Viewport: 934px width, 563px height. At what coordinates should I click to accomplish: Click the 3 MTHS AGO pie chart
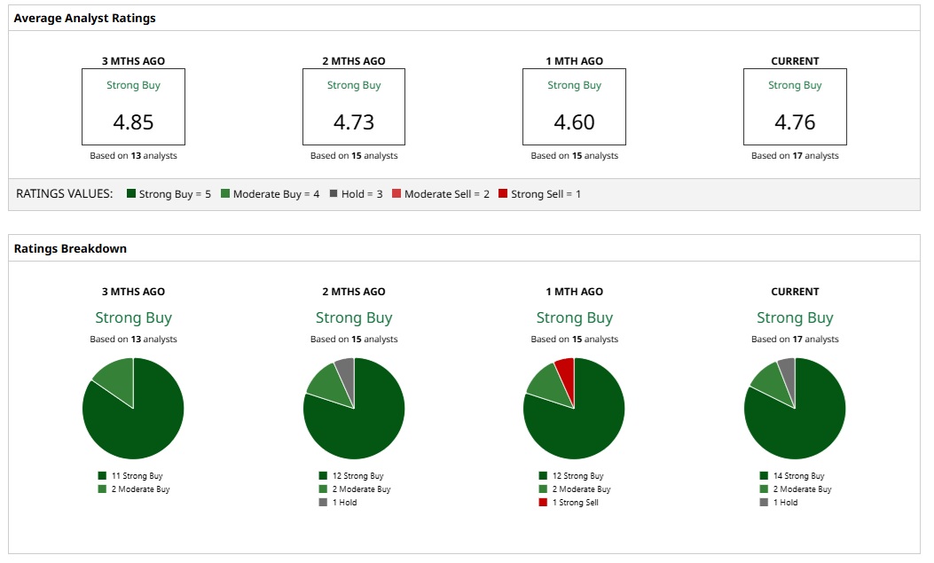coord(133,408)
